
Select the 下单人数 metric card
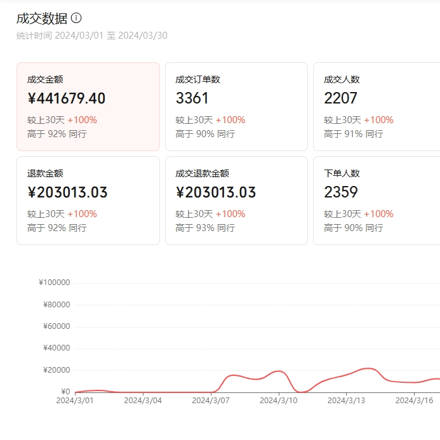point(376,200)
